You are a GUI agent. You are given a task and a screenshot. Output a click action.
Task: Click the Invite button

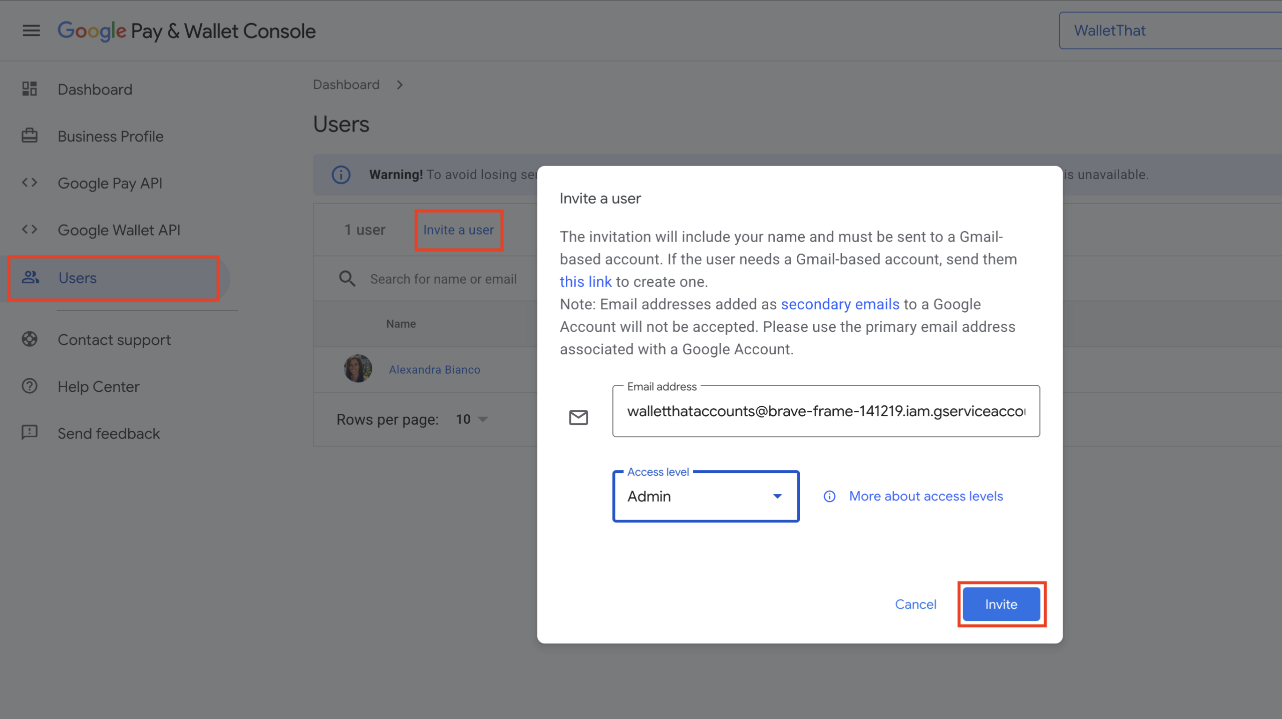tap(1001, 604)
